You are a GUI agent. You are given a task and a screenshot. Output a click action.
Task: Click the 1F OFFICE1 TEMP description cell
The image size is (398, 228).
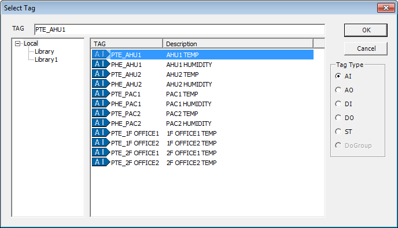point(191,133)
